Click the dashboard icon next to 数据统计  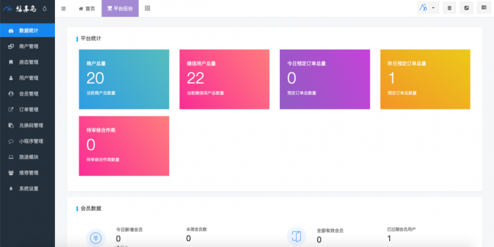click(x=11, y=30)
